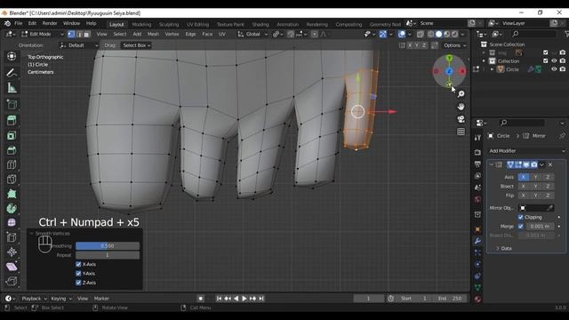569x320 pixels.
Task: Enable face select mode
Action: click(x=87, y=34)
